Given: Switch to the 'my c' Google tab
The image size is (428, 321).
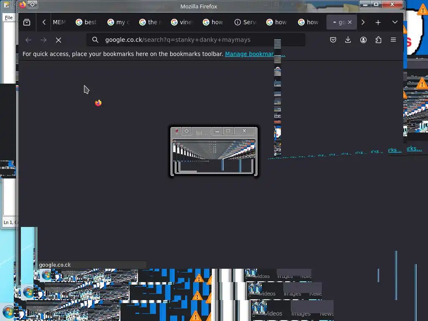Looking at the screenshot, I should (x=118, y=22).
